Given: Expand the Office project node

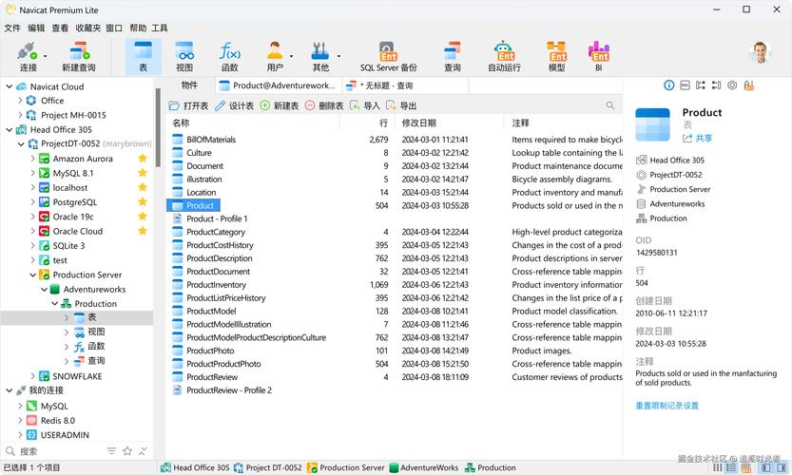Looking at the screenshot, I should tap(20, 101).
